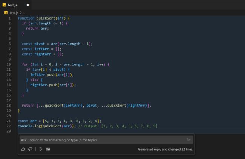Screen dimensions: 245x159
Task: Click 'leftArr' in the line 7 declaration
Action: pos(42,49)
